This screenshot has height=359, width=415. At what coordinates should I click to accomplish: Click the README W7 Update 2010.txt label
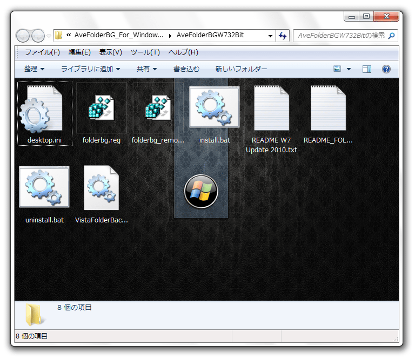(271, 145)
